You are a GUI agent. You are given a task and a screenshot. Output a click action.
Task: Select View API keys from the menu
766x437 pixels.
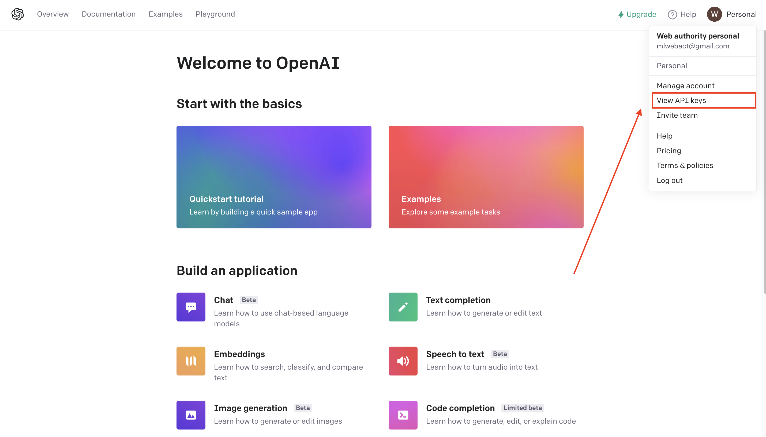click(x=682, y=100)
